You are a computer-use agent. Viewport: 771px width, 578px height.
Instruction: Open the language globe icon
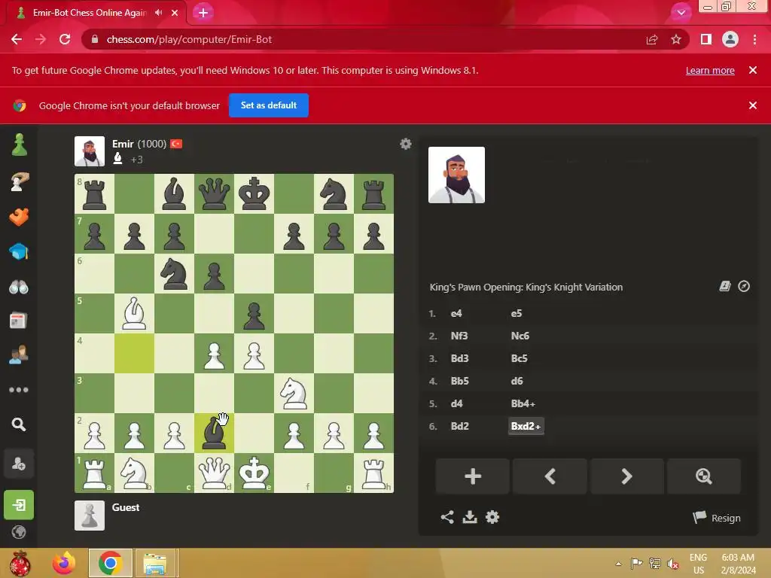pyautogui.click(x=19, y=532)
